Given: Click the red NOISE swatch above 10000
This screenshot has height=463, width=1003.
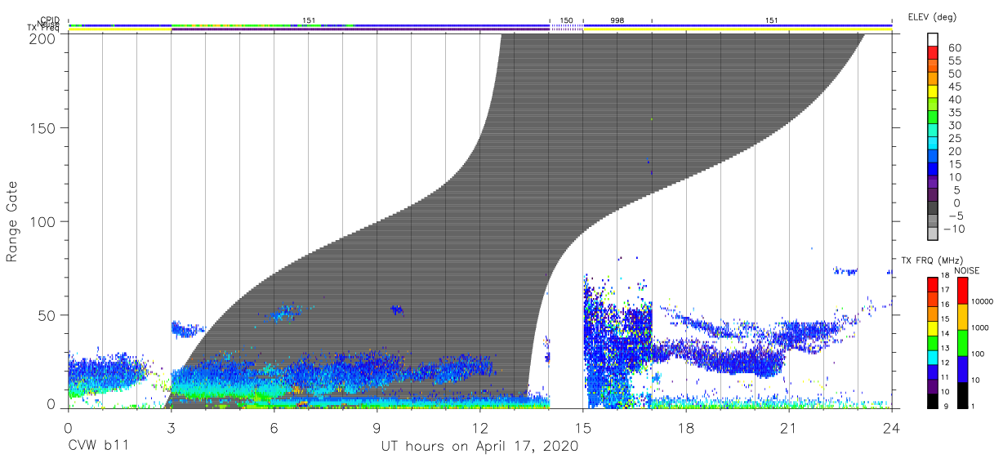Looking at the screenshot, I should (963, 289).
